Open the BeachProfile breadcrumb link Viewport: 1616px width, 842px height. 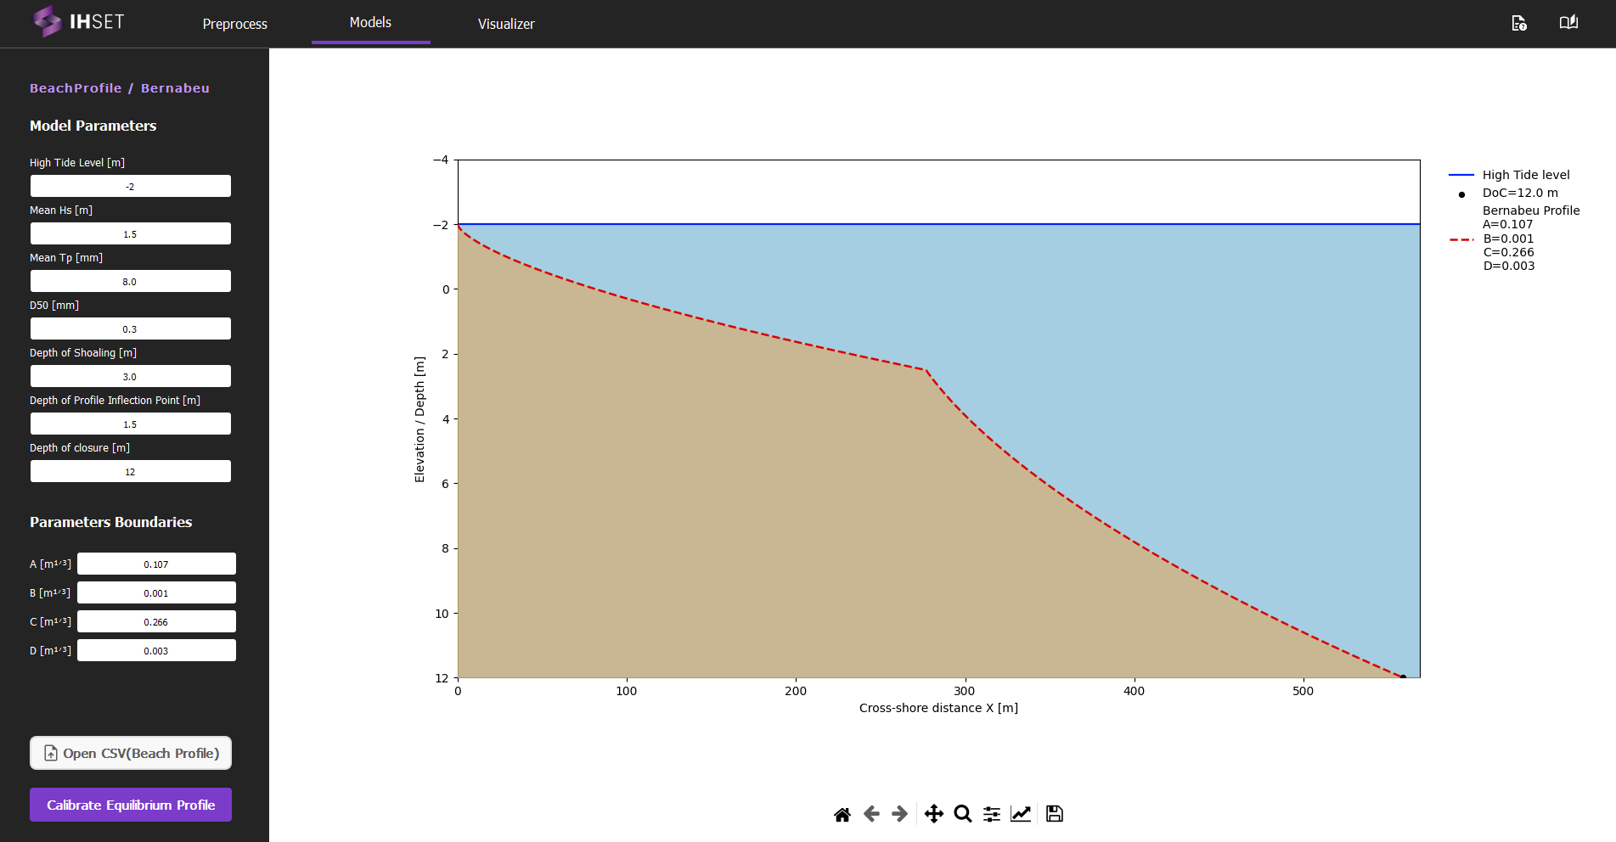click(x=76, y=87)
